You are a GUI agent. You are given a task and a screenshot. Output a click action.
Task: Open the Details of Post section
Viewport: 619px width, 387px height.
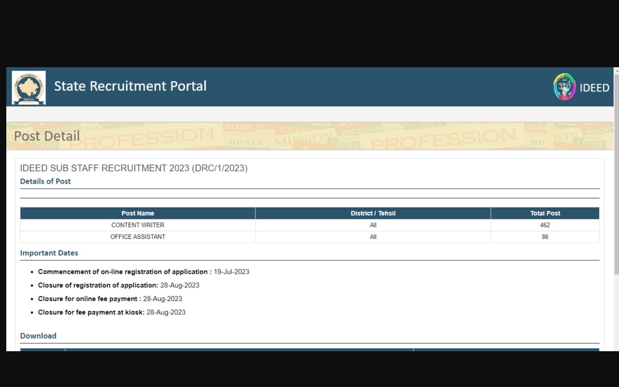click(45, 181)
